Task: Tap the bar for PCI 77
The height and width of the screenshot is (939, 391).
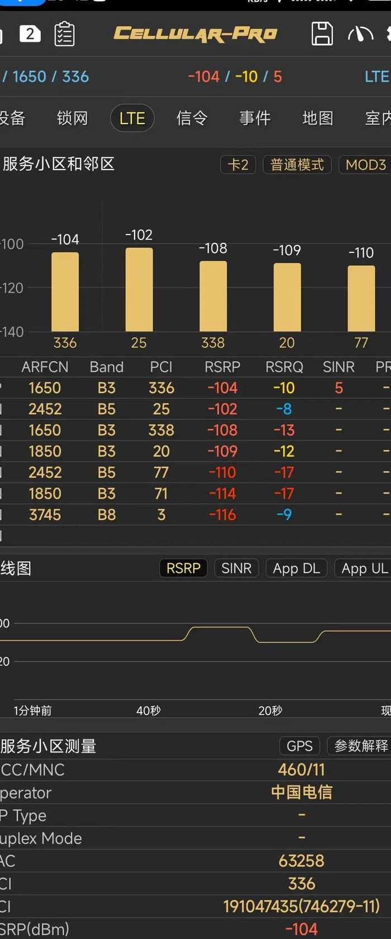Action: point(361,298)
